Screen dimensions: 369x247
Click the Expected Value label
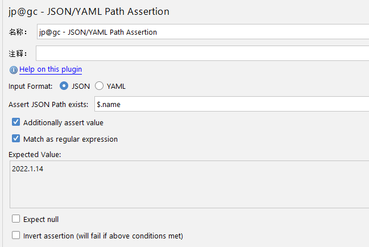35,154
